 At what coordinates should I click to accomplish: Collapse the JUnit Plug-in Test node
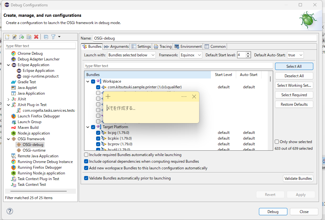coord(9,105)
